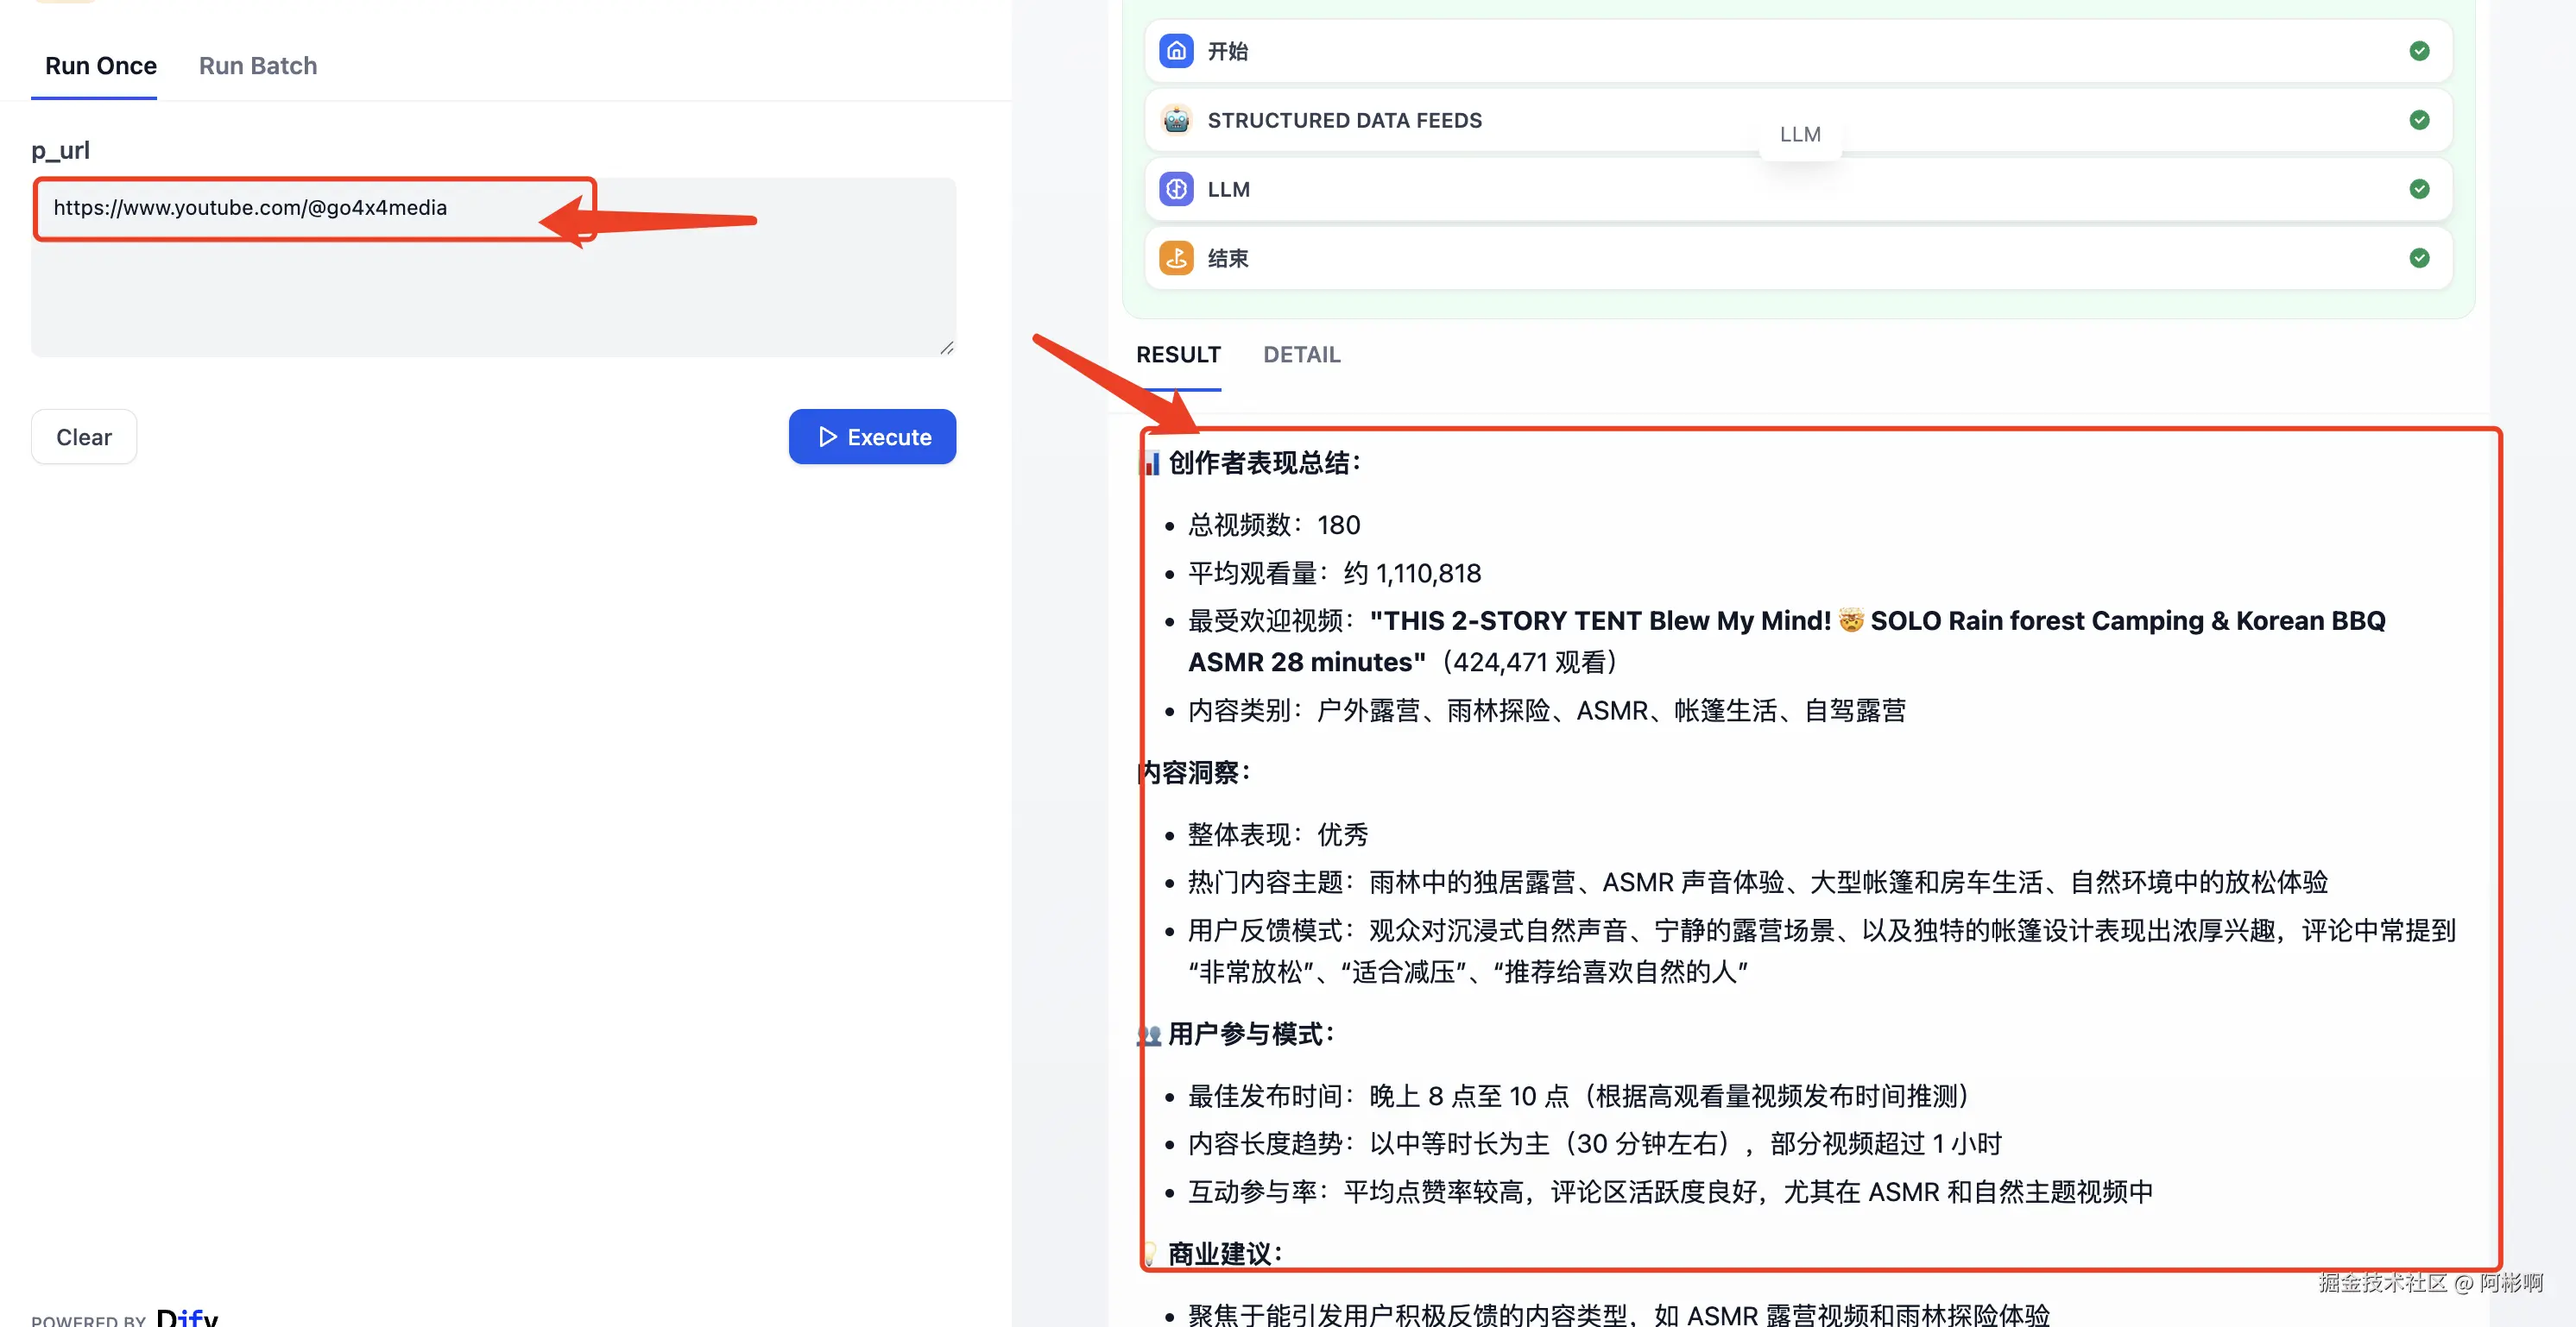Click the Dify logo link in footer
2576x1327 pixels.
[x=187, y=1317]
